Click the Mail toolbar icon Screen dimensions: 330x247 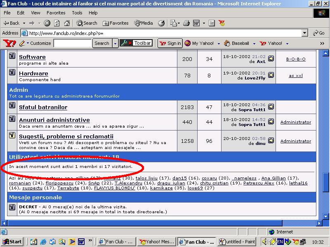pyautogui.click(x=173, y=23)
